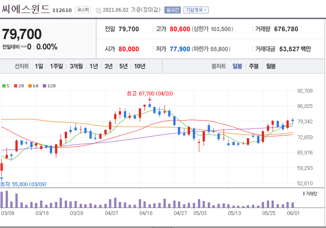Click the 저가 value 77,900
Image resolution: width=326 pixels, height=228 pixels.
click(x=180, y=49)
